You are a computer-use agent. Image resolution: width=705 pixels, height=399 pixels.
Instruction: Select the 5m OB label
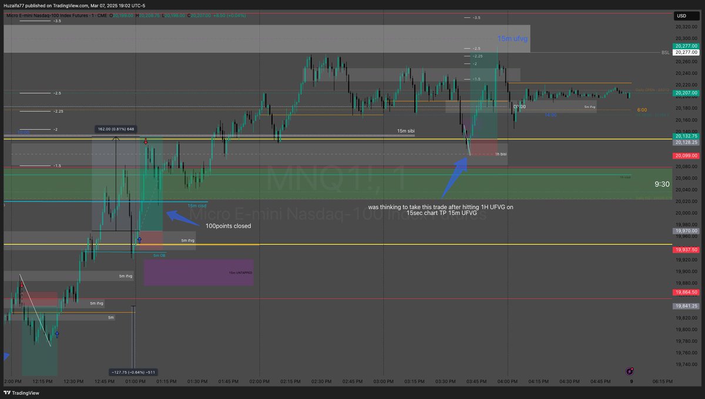coord(159,255)
